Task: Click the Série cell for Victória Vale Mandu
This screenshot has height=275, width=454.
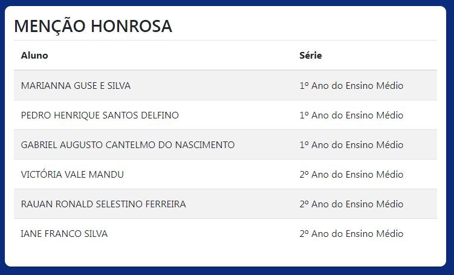Action: [351, 175]
